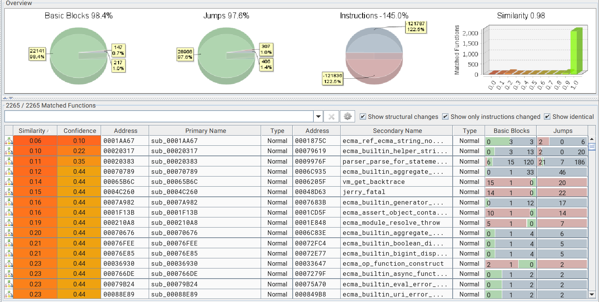Click the function icon for sub_00020317 row
Screen dimensions: 599x302
9,151
